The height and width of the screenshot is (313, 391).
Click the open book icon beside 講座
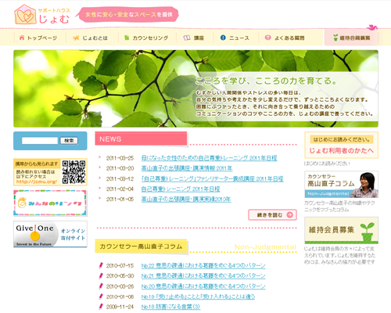[187, 38]
